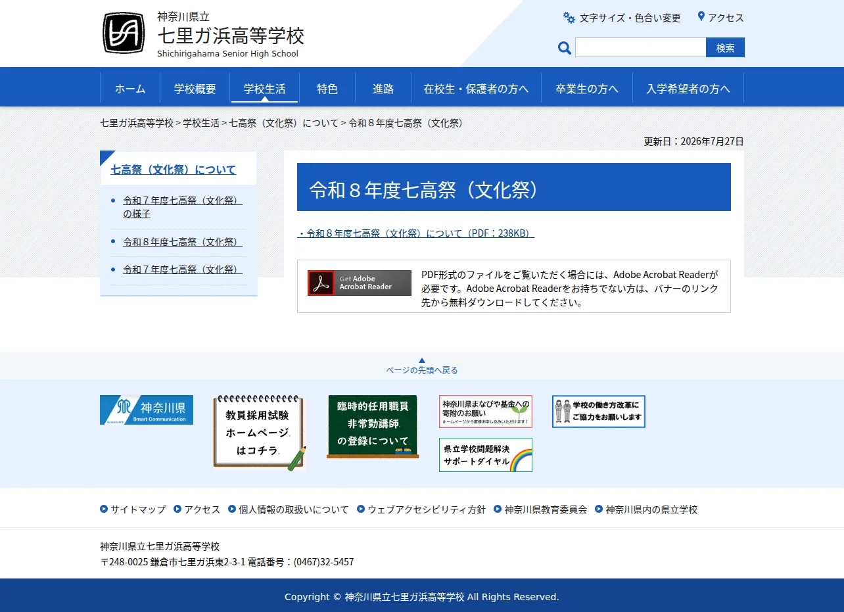Open the 教員採用試験ホームページ notebook banner
Image resolution: width=844 pixels, height=612 pixels.
tap(260, 433)
